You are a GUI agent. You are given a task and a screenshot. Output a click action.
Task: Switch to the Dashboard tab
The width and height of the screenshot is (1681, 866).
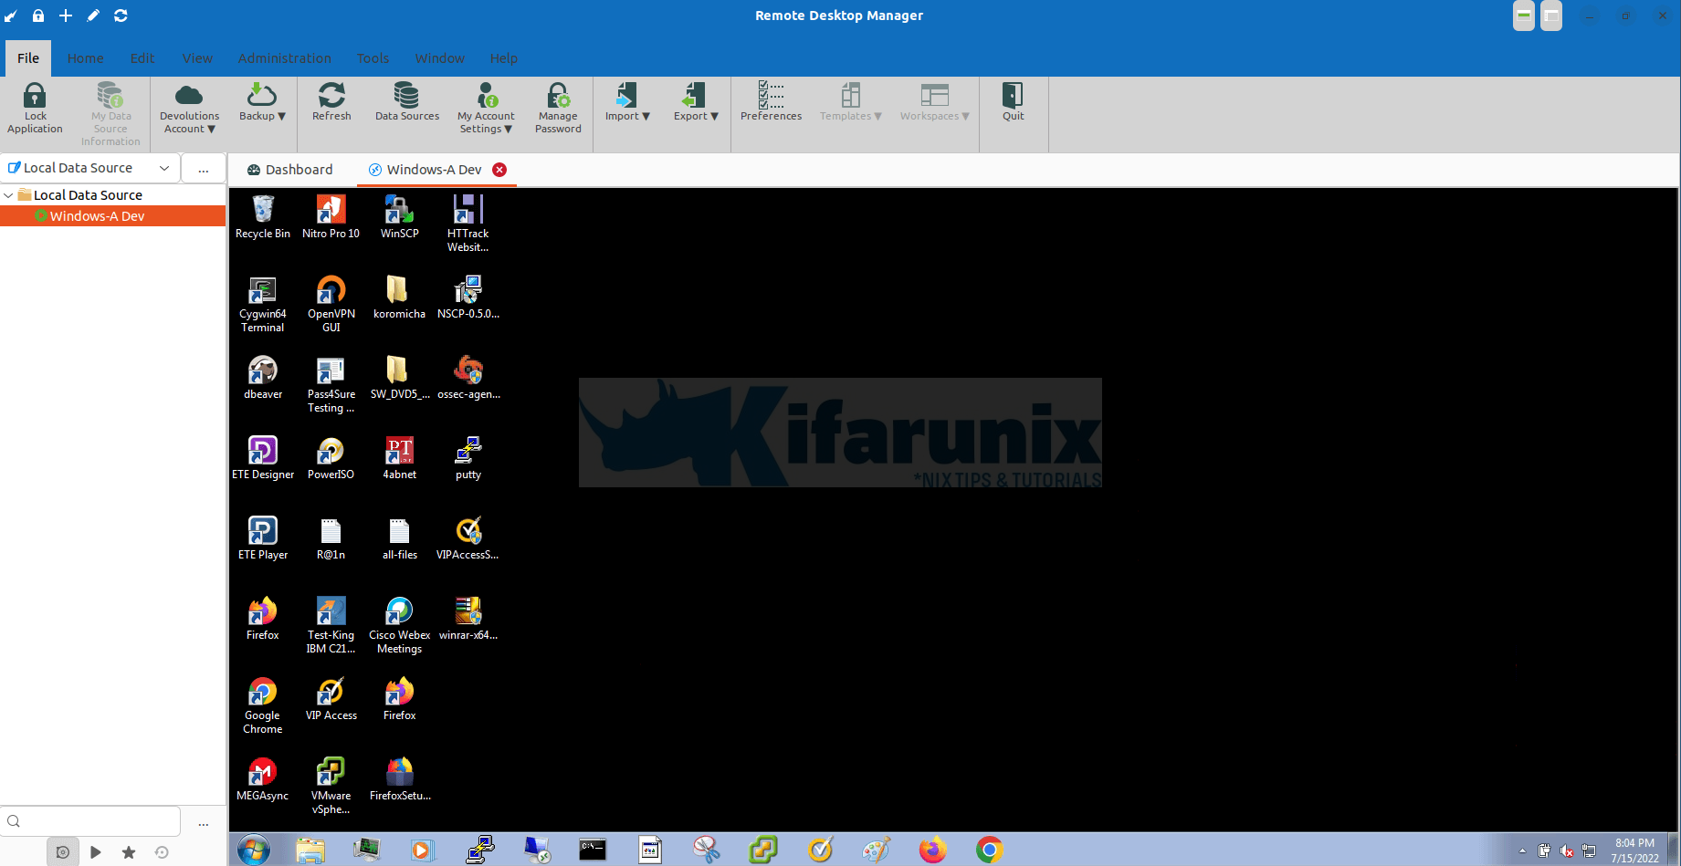point(289,169)
